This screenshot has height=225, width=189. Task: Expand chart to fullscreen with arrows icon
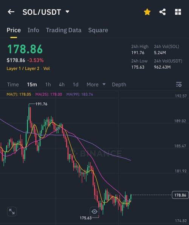click(12, 211)
